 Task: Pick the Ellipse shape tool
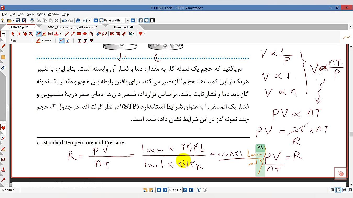[85, 34]
